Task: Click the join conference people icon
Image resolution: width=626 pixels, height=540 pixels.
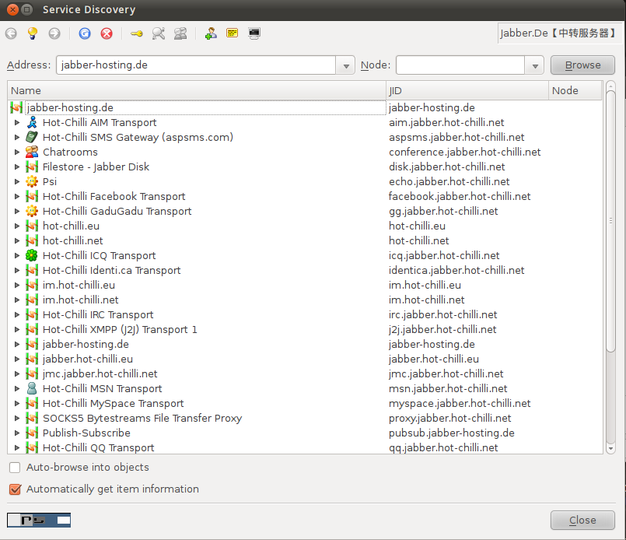Action: [180, 33]
